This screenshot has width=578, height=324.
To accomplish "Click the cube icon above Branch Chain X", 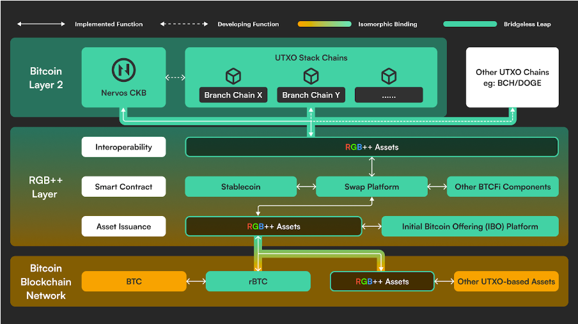I will coord(233,76).
